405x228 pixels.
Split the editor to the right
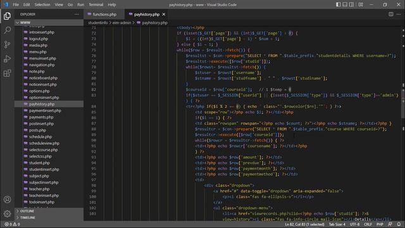tap(391, 14)
